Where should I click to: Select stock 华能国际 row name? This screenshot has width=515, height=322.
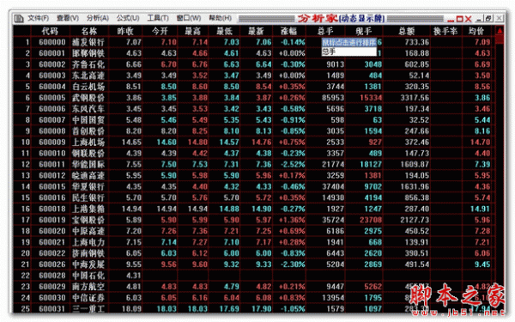click(x=88, y=164)
